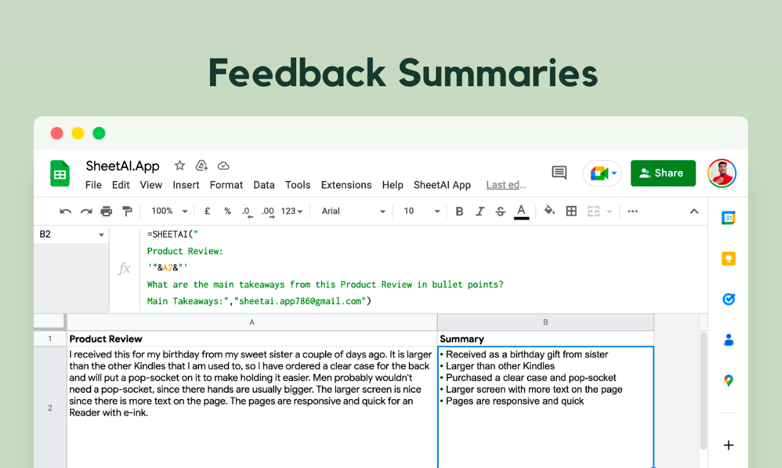Print the spreadsheet
782x468 pixels.
(x=107, y=211)
